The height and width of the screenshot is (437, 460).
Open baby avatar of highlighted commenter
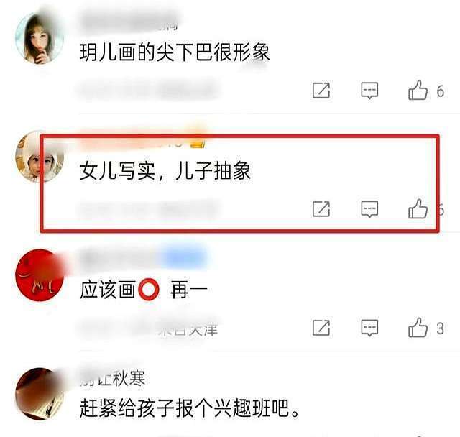point(40,157)
